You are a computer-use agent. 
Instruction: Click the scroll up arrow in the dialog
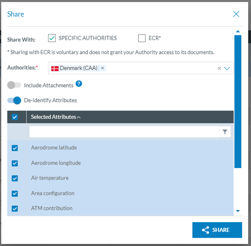tap(237, 31)
